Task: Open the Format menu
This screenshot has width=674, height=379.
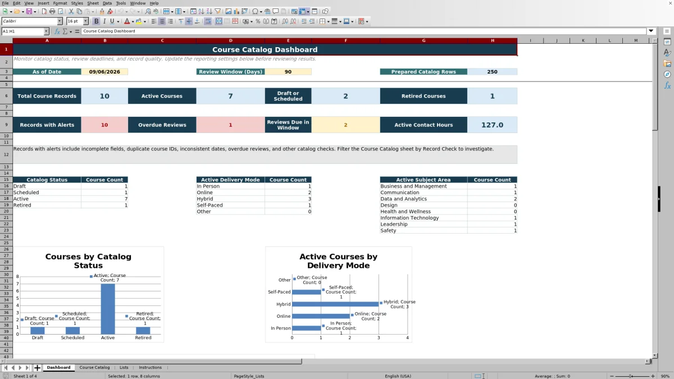Action: click(x=60, y=3)
